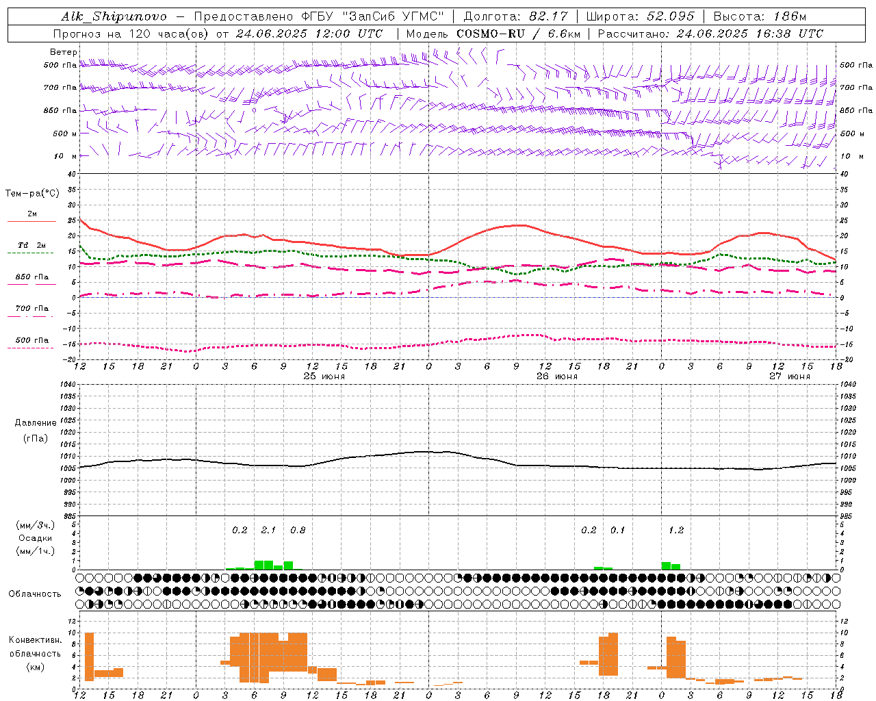Click the '25 июня' date label
876x701 pixels.
324,377
